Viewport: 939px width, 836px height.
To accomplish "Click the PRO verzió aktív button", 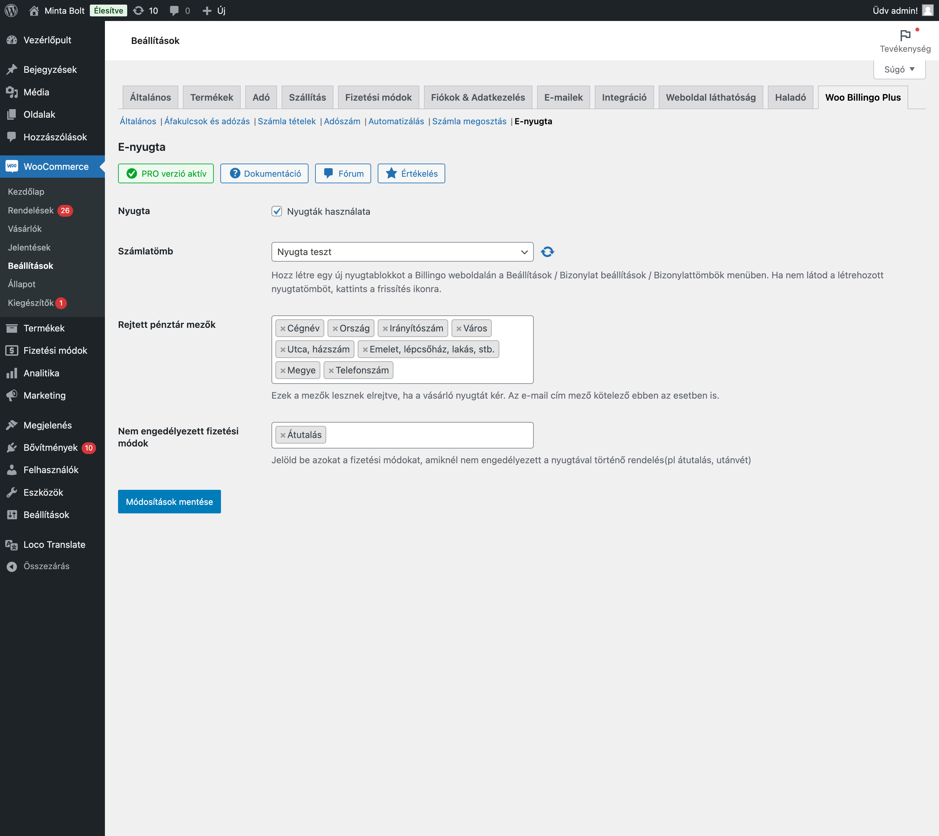I will pos(166,174).
